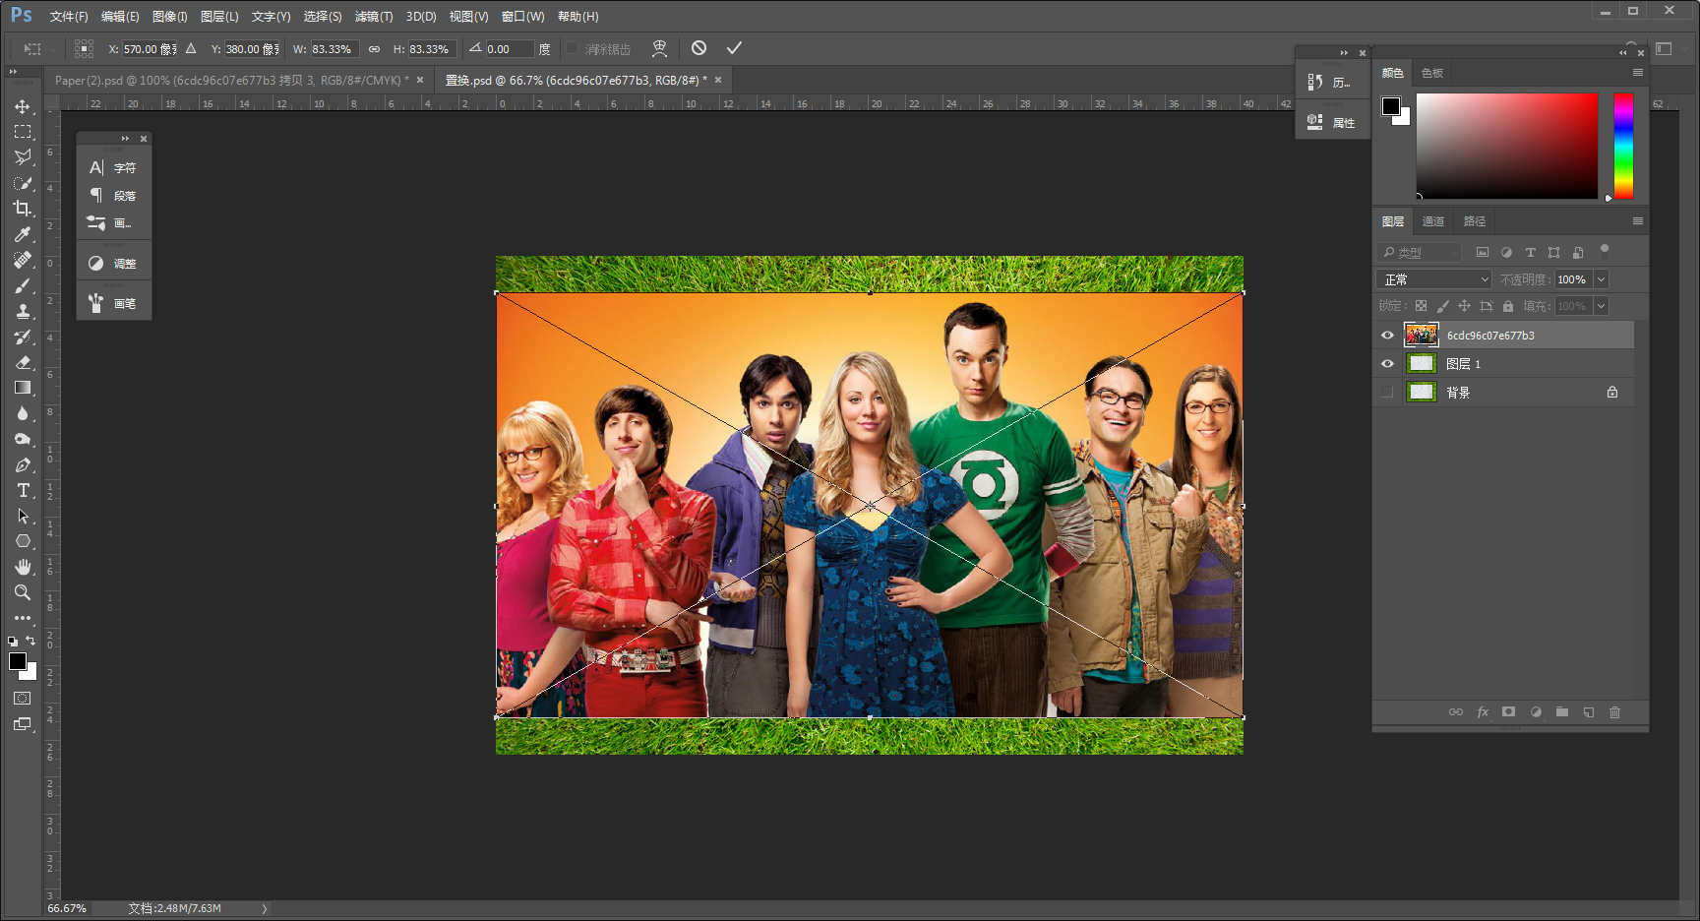Open the 图像(I) menu
Viewport: 1700px width, 921px height.
pyautogui.click(x=170, y=17)
